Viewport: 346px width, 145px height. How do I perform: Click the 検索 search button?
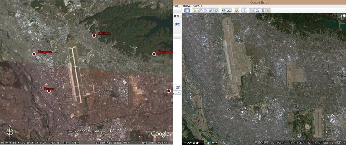pyautogui.click(x=177, y=16)
